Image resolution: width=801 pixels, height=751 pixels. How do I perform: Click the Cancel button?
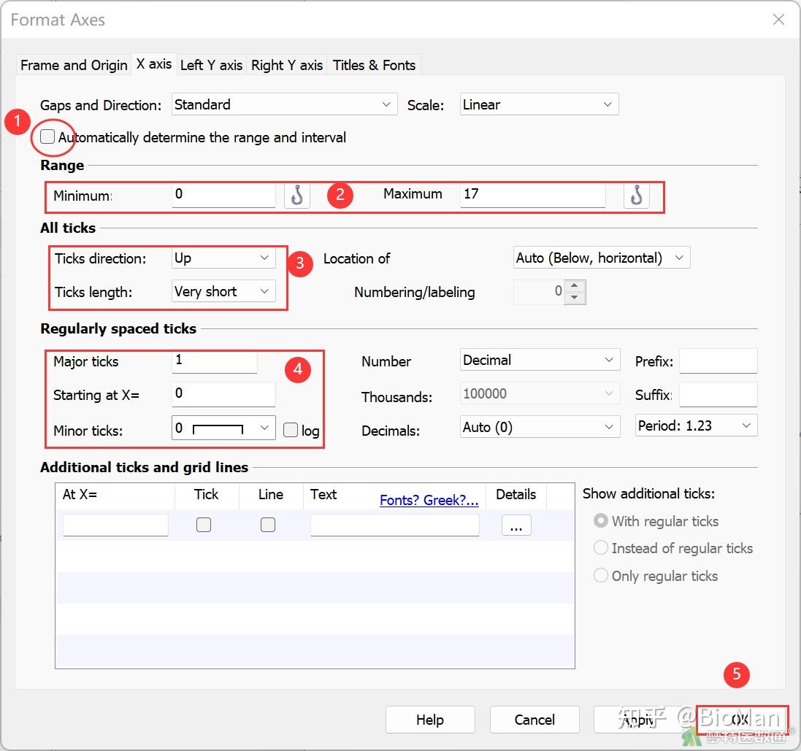pyautogui.click(x=534, y=720)
